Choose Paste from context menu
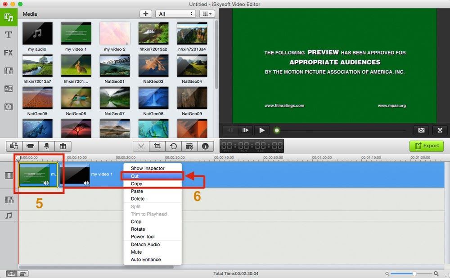The image size is (450, 278). tap(153, 191)
